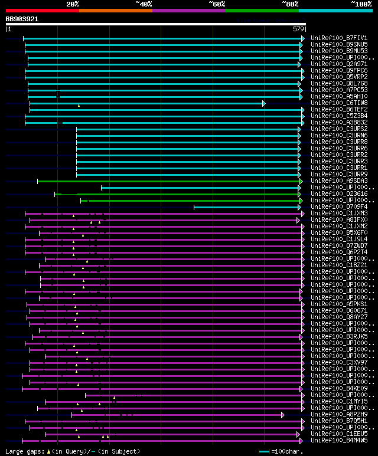Choose subject UniRef100_C1MYI5
The height and width of the screenshot is (456, 378).
tap(339, 401)
